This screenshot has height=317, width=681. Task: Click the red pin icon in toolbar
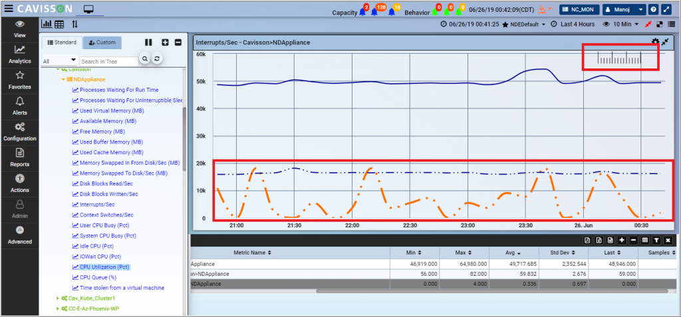tap(648, 25)
